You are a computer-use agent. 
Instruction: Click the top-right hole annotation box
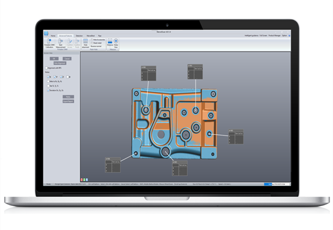pos(195,72)
